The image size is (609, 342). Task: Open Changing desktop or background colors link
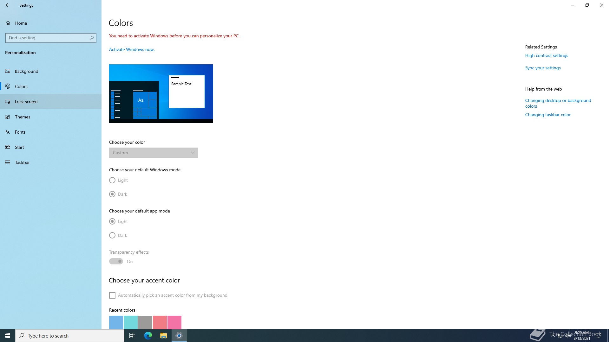(x=558, y=103)
